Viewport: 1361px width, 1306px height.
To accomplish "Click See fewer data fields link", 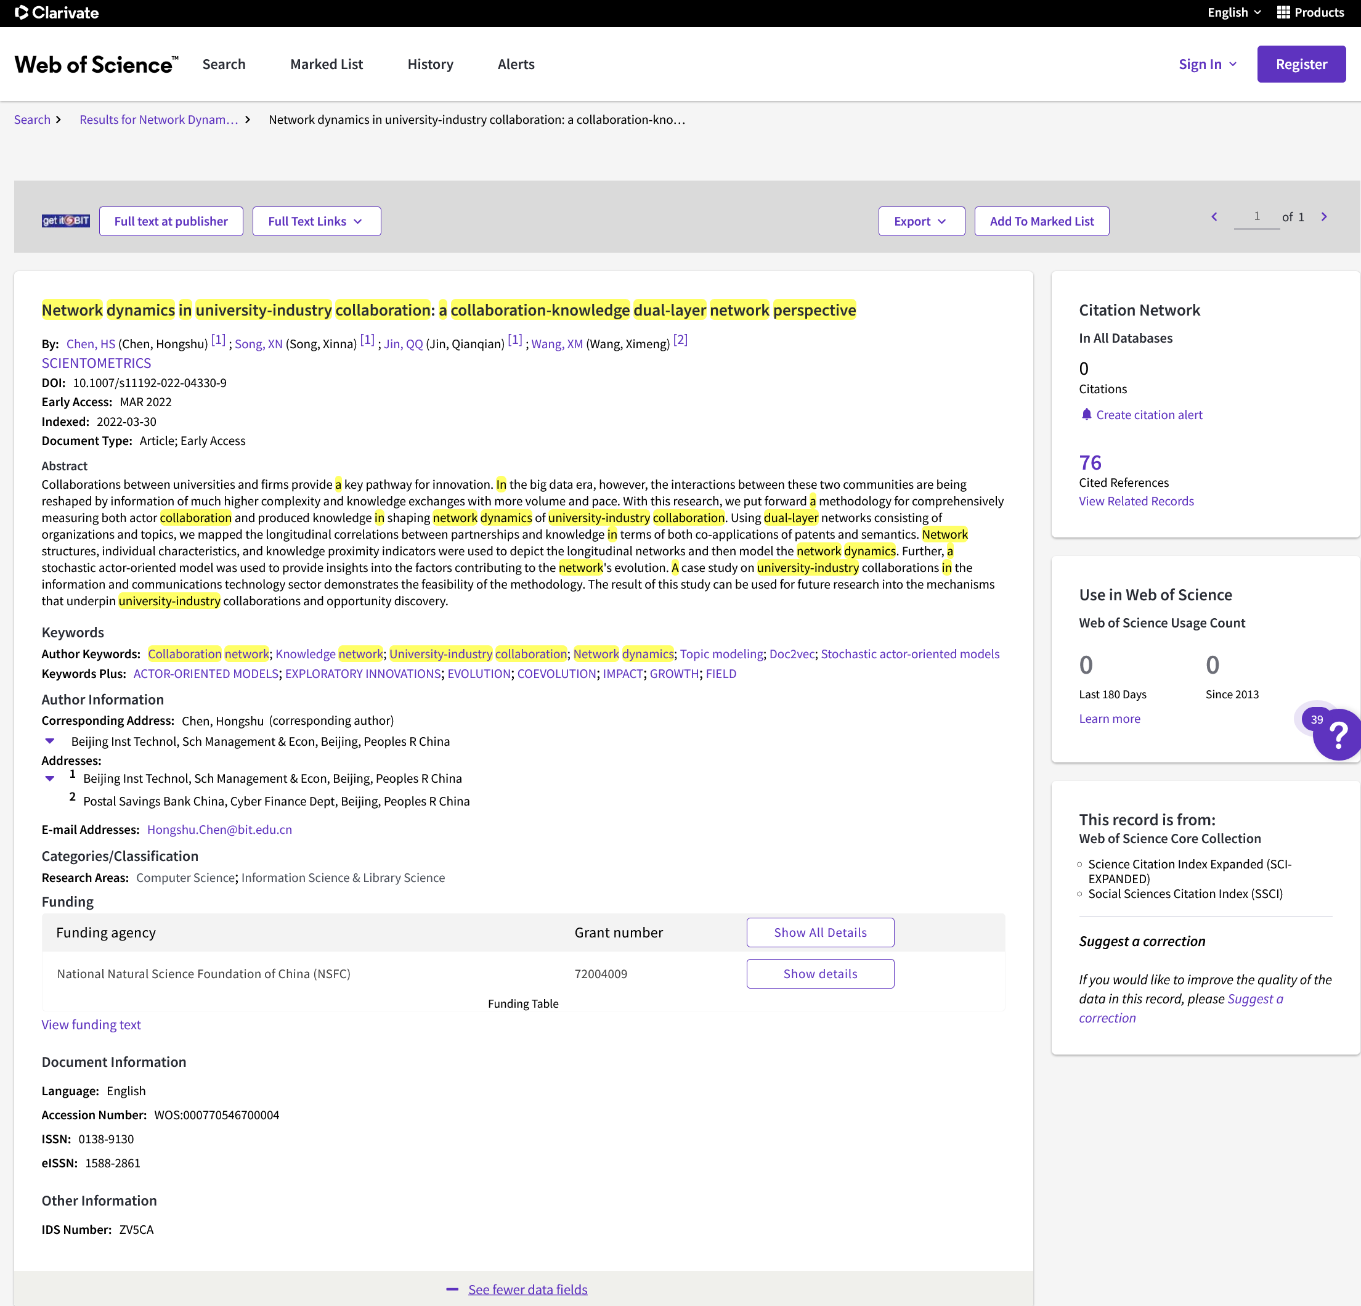I will coord(527,1289).
